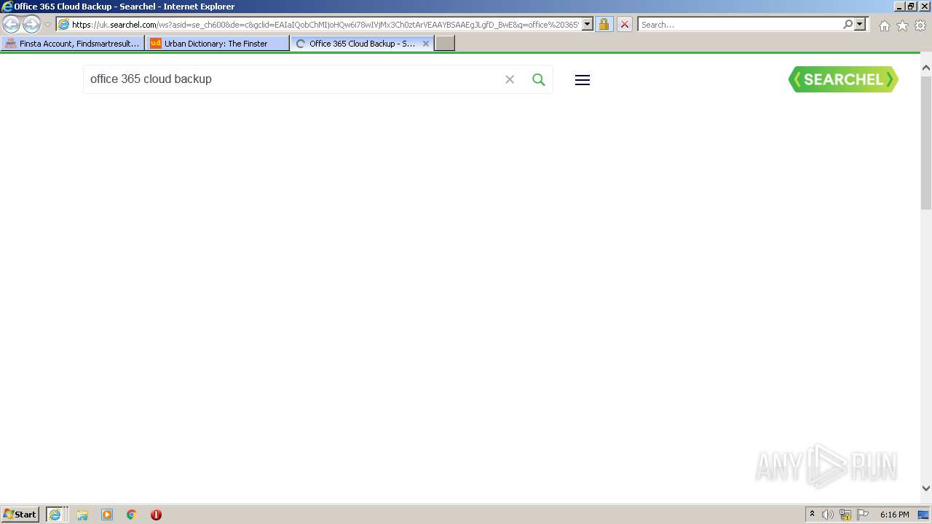Open the Home icon
The width and height of the screenshot is (932, 524).
884,25
